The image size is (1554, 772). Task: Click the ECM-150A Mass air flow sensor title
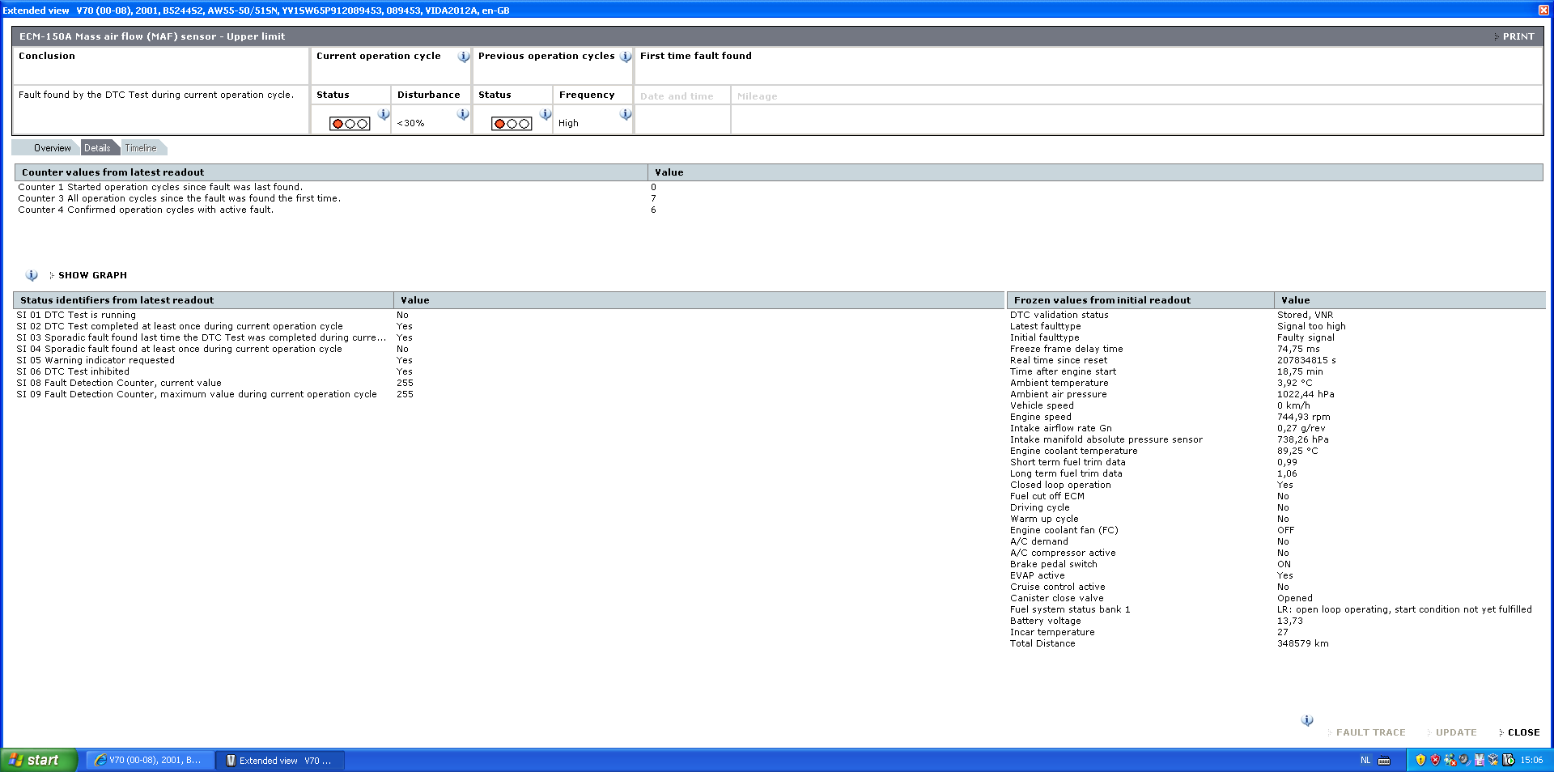click(x=152, y=36)
